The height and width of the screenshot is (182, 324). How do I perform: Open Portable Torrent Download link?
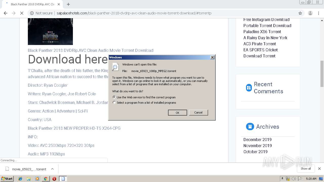(x=267, y=26)
